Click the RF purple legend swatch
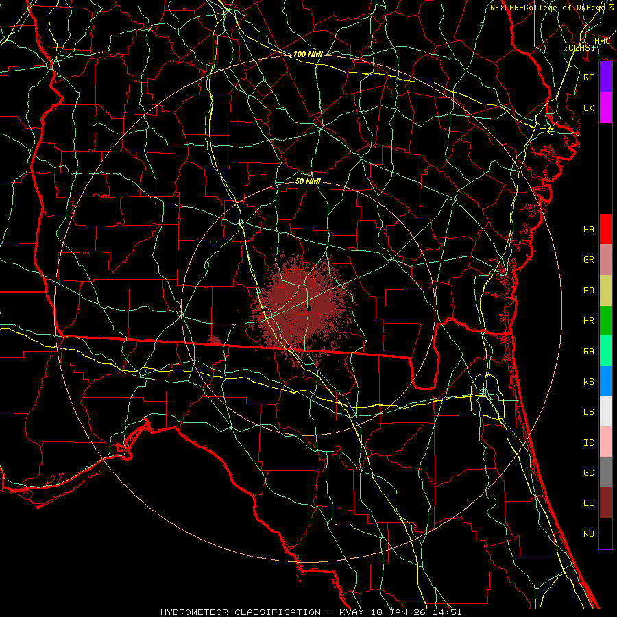 click(x=605, y=77)
